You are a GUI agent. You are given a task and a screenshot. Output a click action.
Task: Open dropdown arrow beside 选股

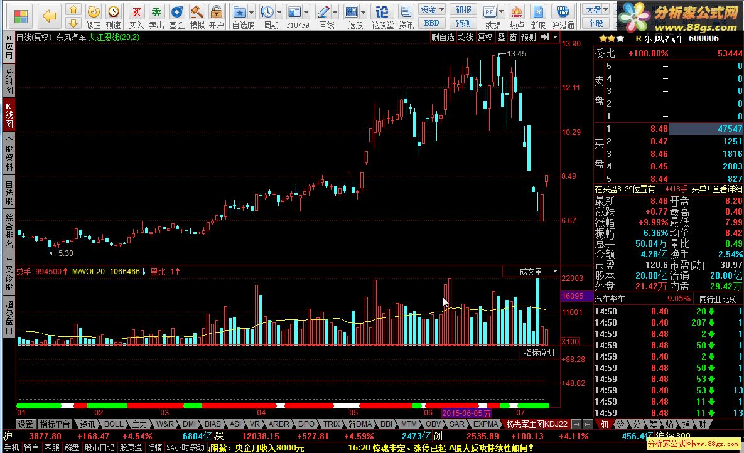364,11
